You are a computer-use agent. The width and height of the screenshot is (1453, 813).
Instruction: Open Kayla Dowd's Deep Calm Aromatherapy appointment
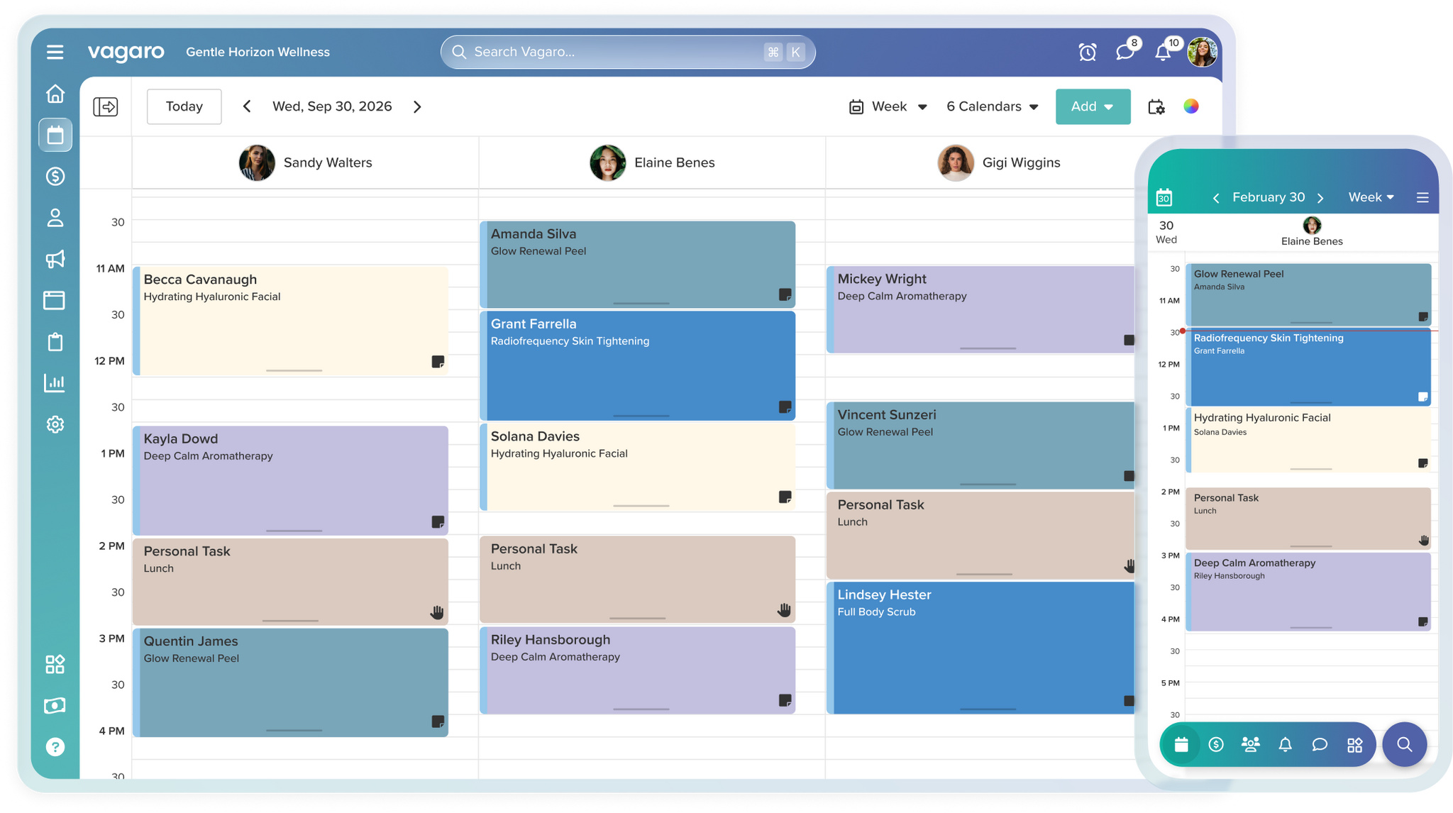[x=290, y=480]
